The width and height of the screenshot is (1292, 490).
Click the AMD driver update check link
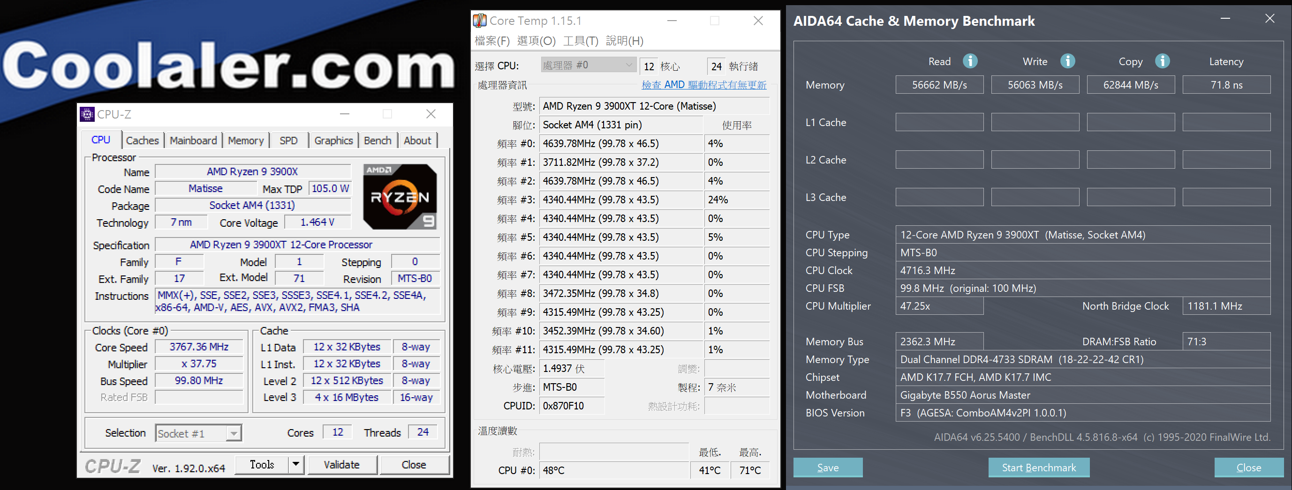(x=703, y=85)
